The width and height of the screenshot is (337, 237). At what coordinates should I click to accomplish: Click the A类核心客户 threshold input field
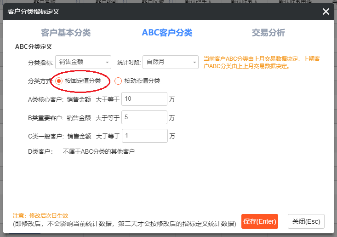tap(144, 99)
